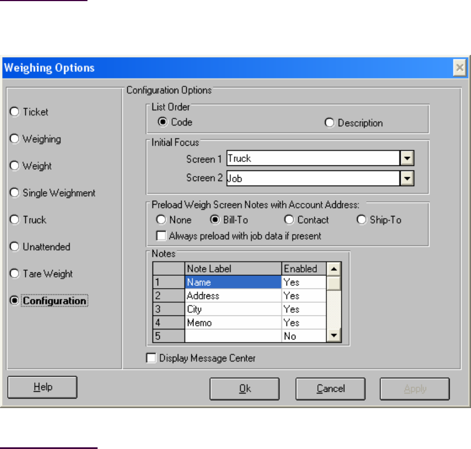
Task: Select the Tare Weight radio button
Action: [15, 274]
